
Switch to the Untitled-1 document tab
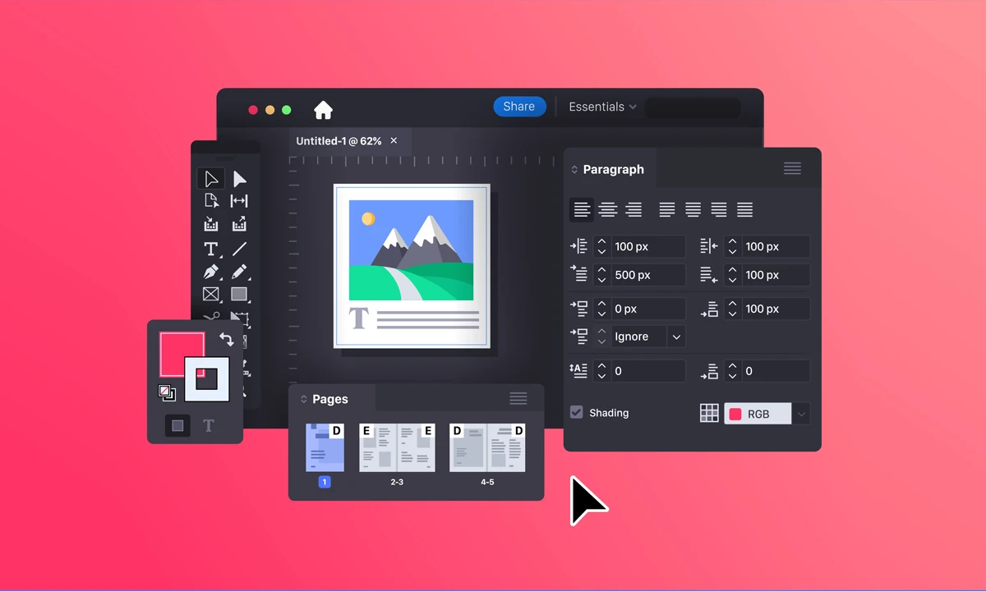pos(339,141)
